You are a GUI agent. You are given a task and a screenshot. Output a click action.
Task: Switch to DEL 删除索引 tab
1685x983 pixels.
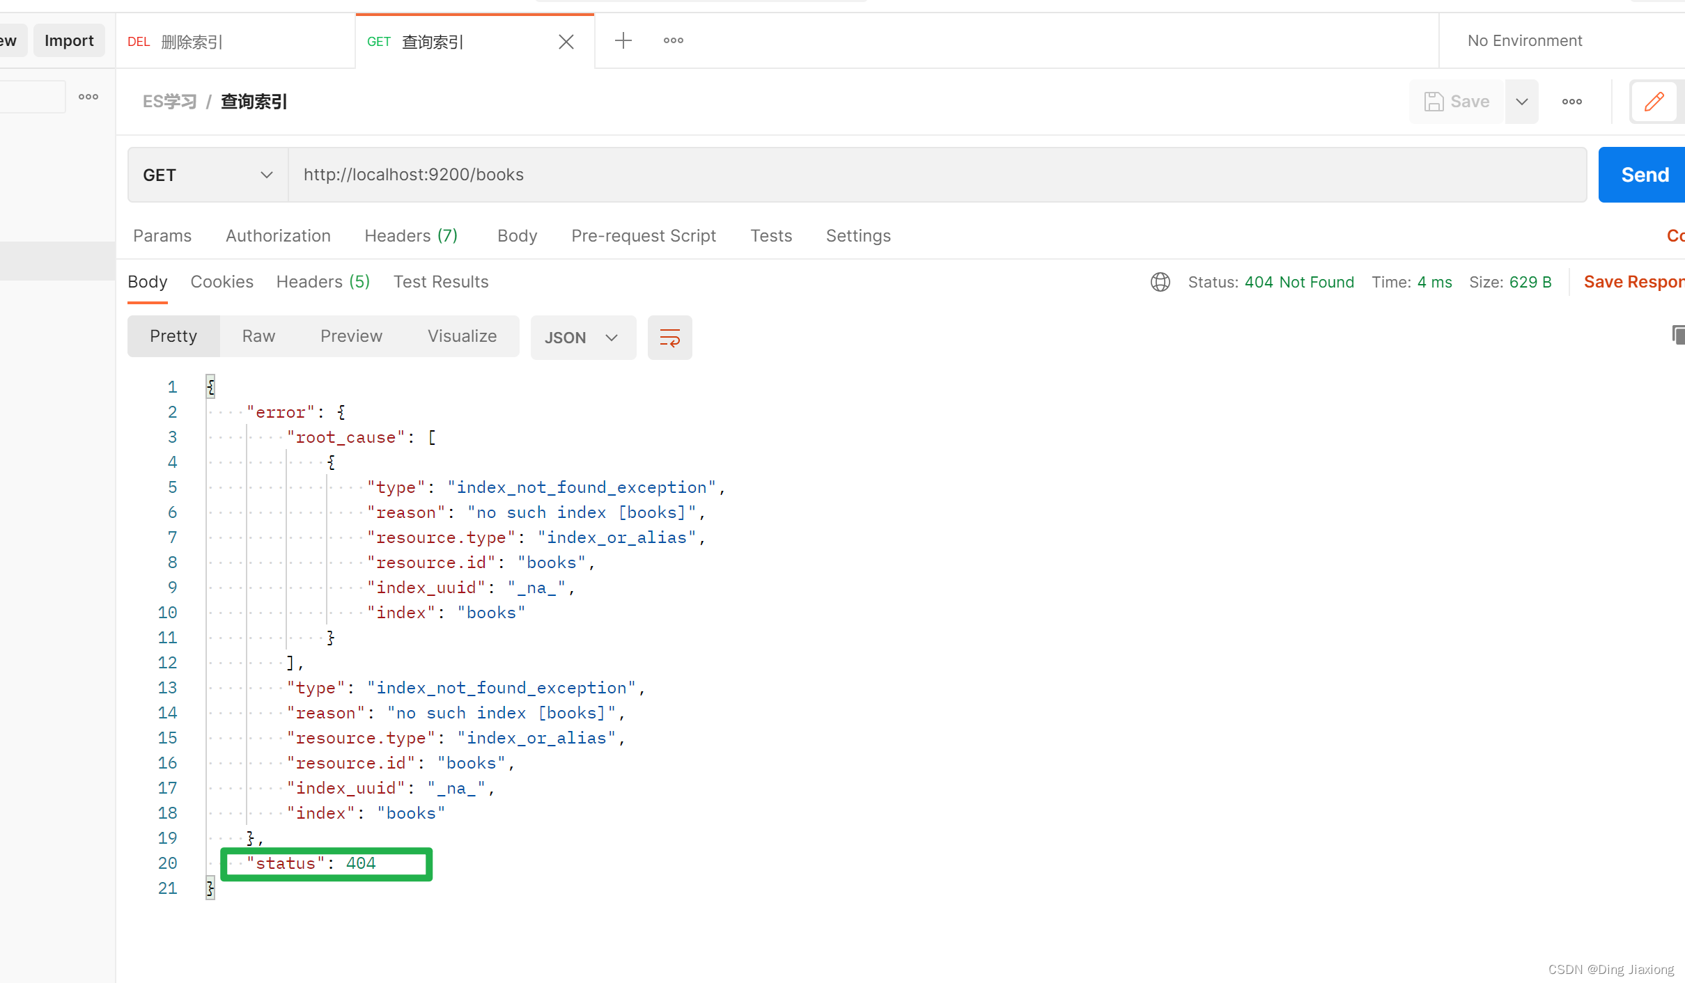coord(235,42)
